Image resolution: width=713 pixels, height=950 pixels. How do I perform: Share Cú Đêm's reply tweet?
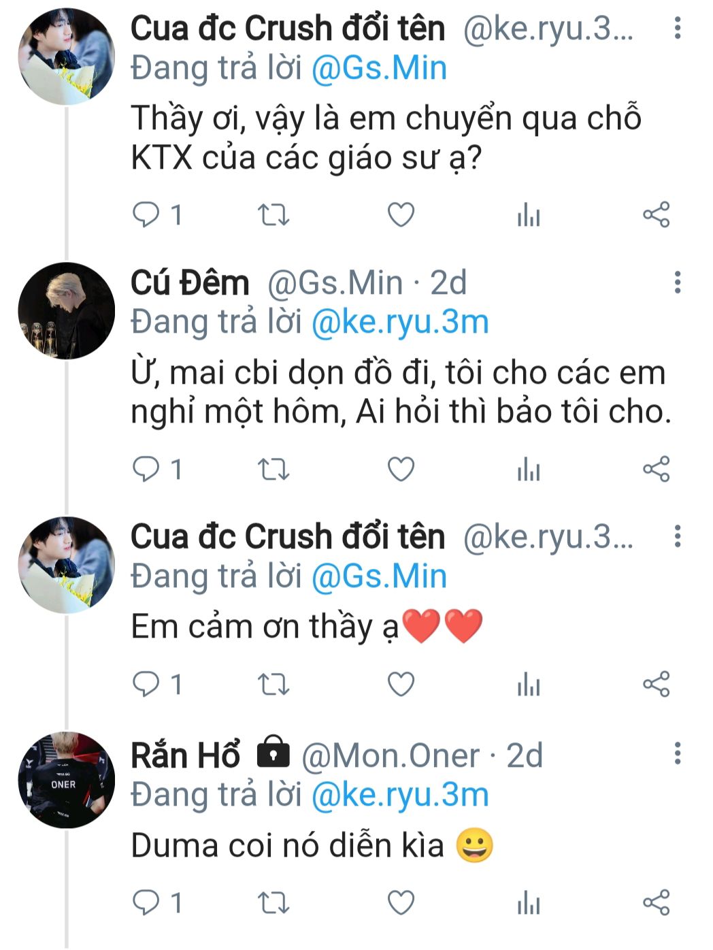coord(657,470)
